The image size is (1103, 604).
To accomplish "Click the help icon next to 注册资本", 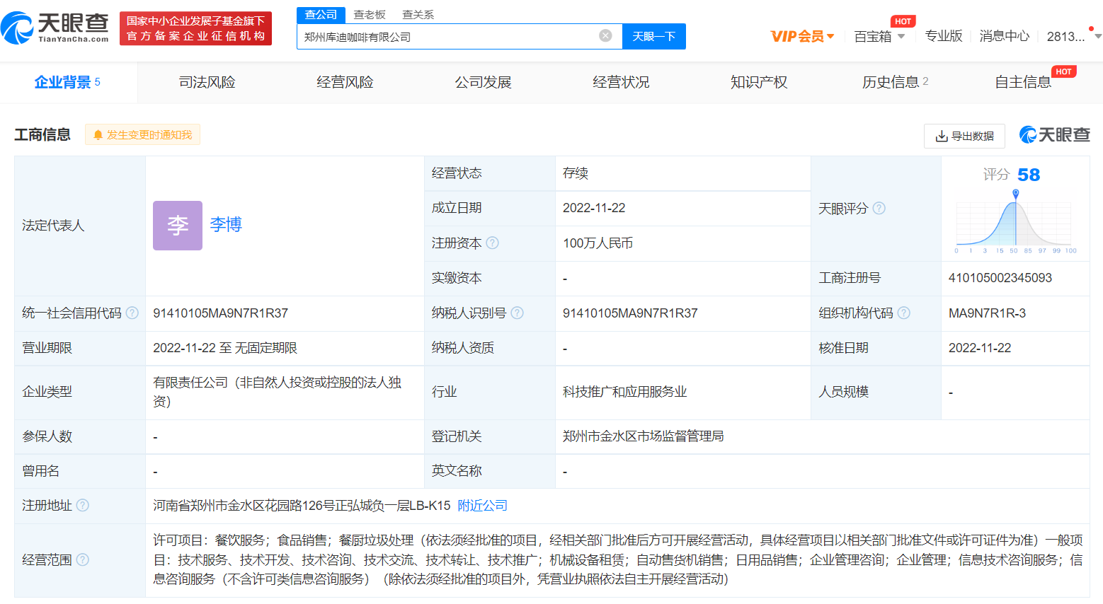I will [x=493, y=243].
